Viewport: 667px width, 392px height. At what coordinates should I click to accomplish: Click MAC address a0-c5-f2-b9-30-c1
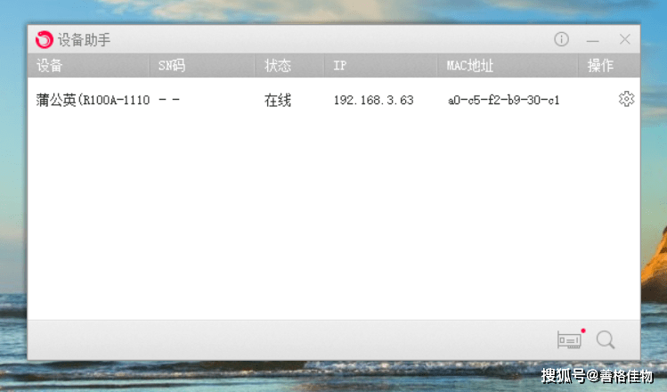pos(504,100)
